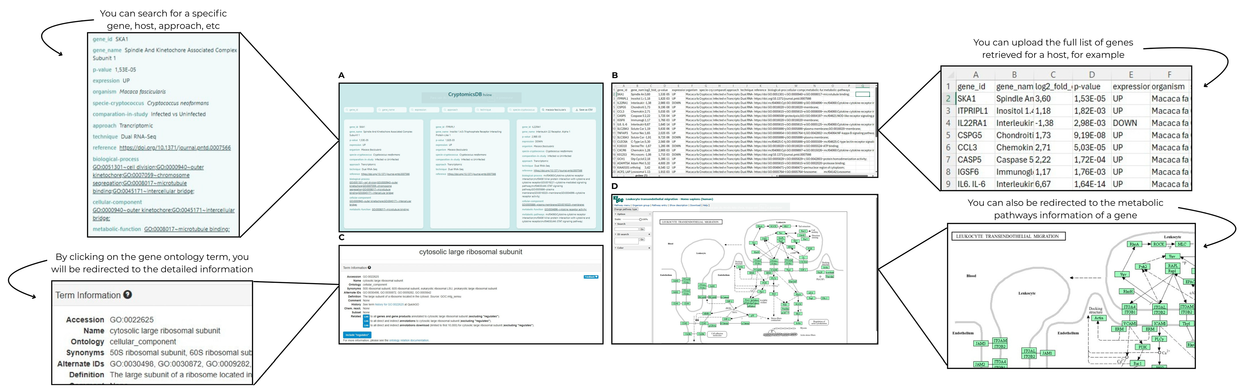Image resolution: width=1245 pixels, height=392 pixels.
Task: Click the Go button beside the ID search box
Action: coord(642,239)
